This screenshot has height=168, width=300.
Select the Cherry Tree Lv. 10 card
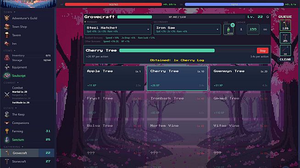pyautogui.click(x=177, y=78)
